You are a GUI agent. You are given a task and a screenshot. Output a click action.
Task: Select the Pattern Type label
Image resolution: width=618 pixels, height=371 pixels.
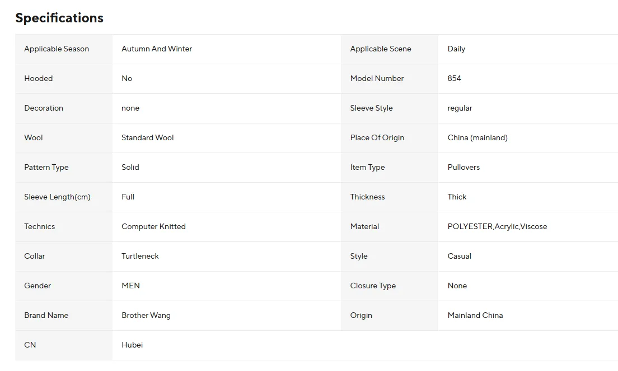[46, 168]
